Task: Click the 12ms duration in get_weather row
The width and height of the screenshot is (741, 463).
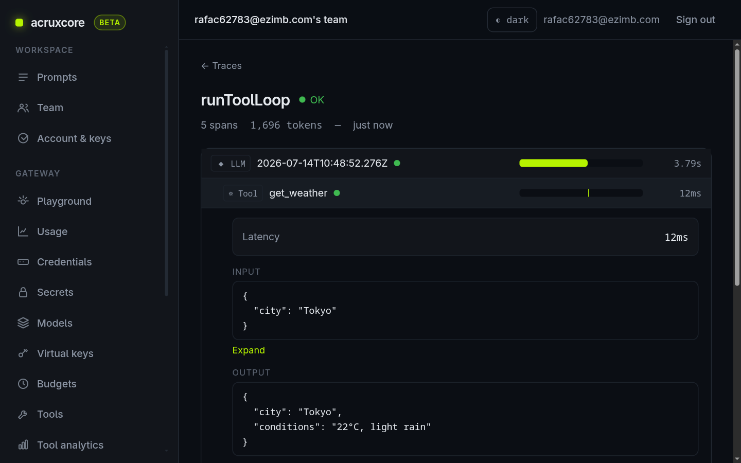Action: (690, 193)
